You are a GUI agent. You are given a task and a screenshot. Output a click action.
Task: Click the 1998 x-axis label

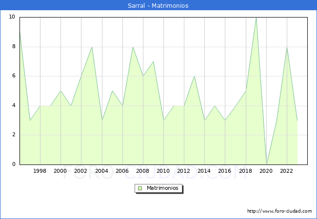(40, 171)
